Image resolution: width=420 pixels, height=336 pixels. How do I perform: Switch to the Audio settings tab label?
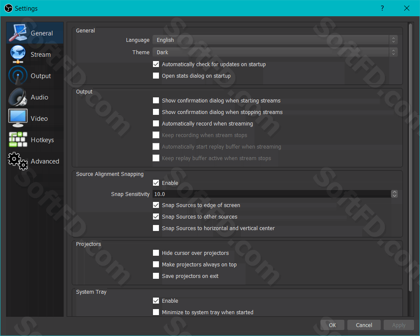(x=39, y=97)
